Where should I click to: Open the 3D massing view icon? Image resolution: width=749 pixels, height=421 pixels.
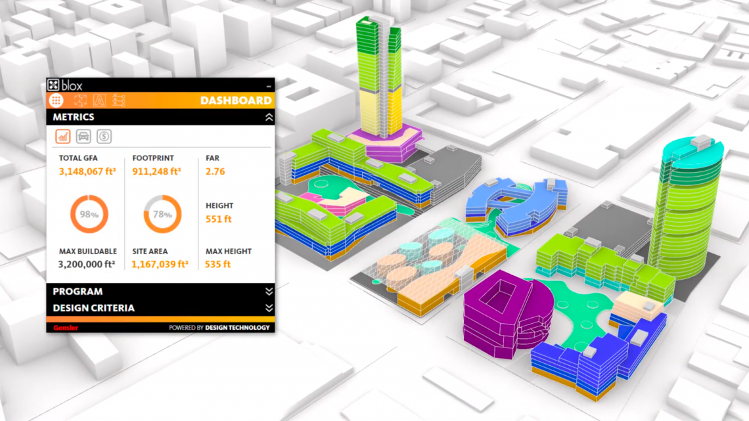[81, 100]
